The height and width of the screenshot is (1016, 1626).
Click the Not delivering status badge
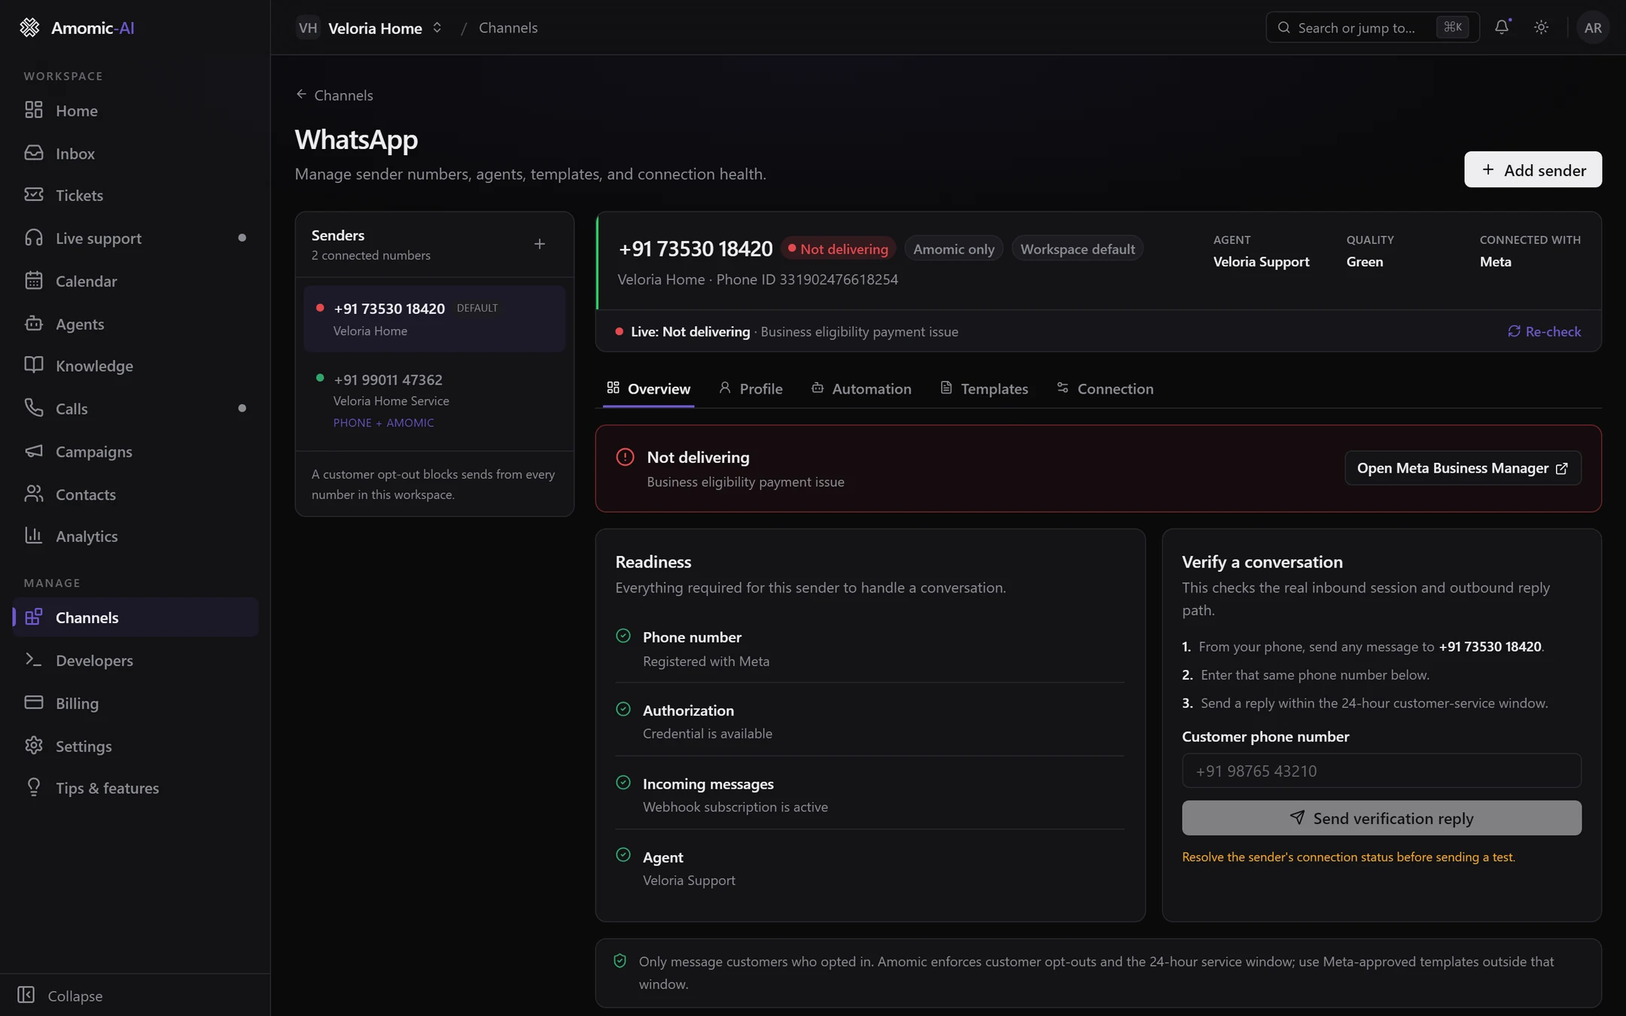[x=838, y=249]
